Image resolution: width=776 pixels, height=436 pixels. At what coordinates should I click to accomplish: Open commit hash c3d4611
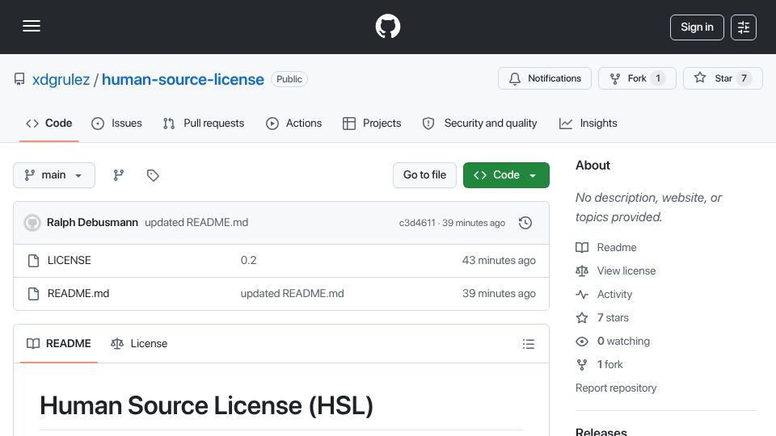[417, 223]
